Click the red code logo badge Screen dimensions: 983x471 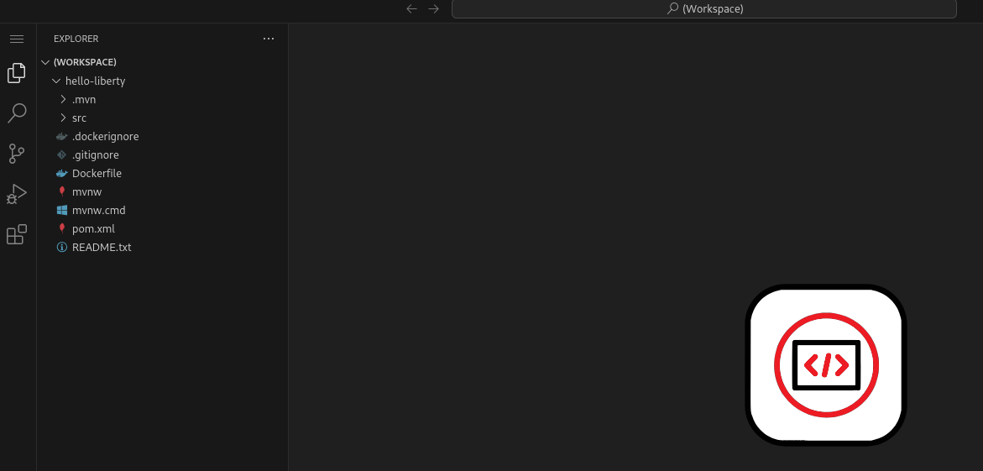pyautogui.click(x=826, y=365)
